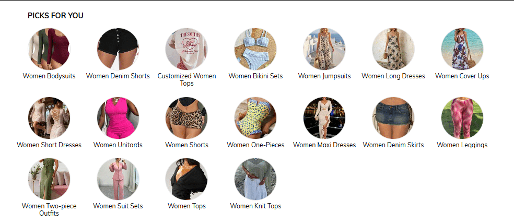Select the checkered Women Leggings thumbnail
514x224 pixels.
462,117
